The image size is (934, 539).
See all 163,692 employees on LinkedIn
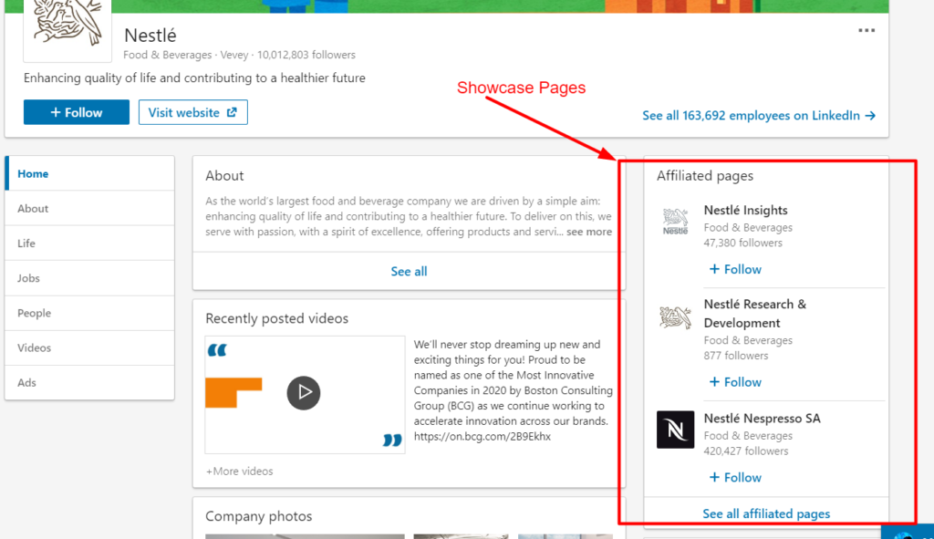coord(759,116)
